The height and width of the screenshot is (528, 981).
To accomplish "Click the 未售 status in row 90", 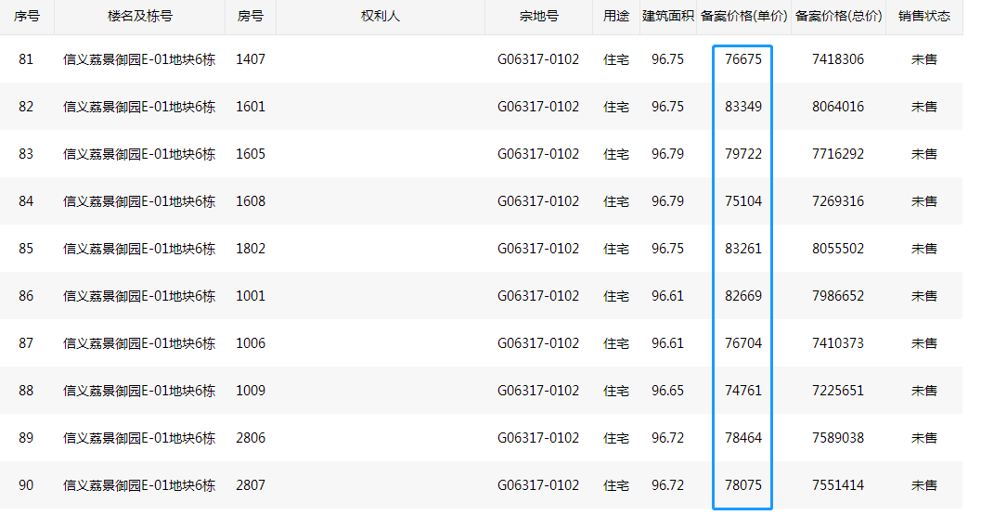I will pyautogui.click(x=924, y=485).
